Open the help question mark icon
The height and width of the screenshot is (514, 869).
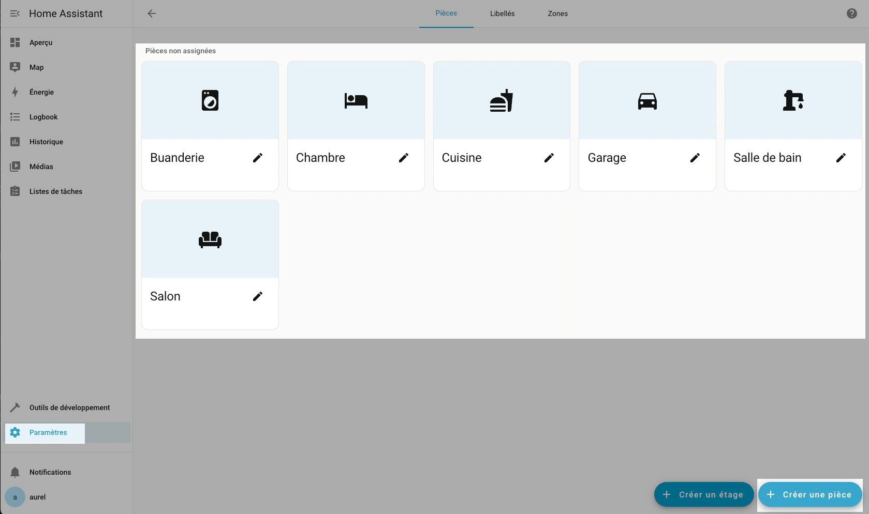(x=851, y=13)
